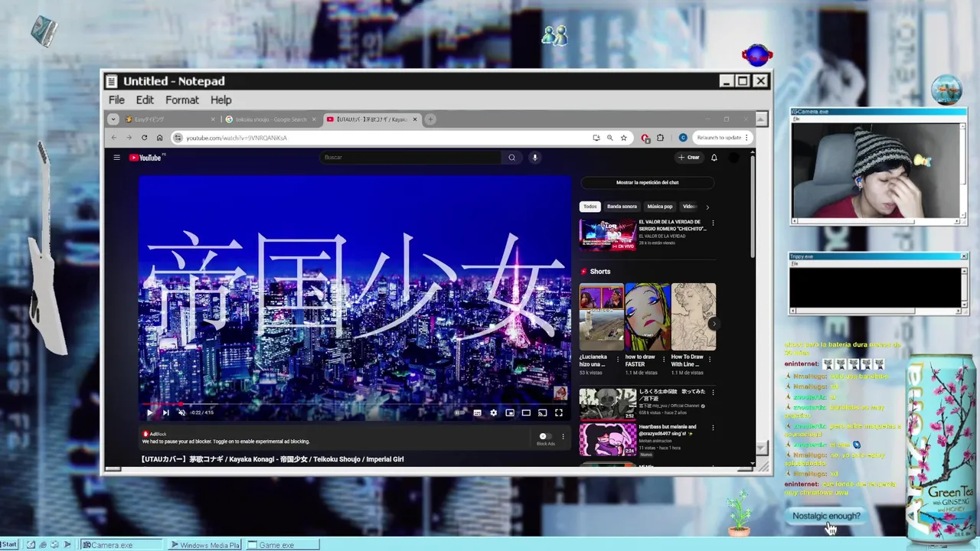Click the browser address bar URL
The width and height of the screenshot is (980, 551).
237,138
